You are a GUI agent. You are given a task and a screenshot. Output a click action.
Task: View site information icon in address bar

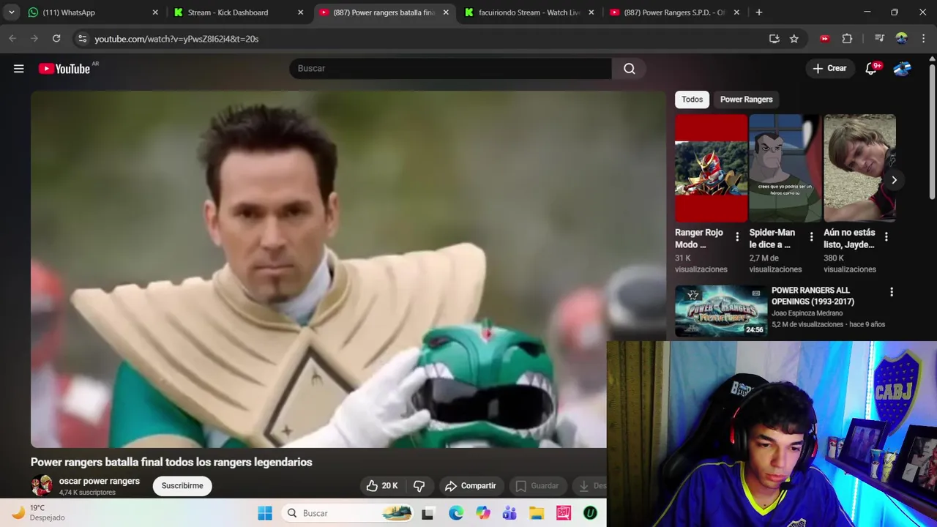(82, 39)
